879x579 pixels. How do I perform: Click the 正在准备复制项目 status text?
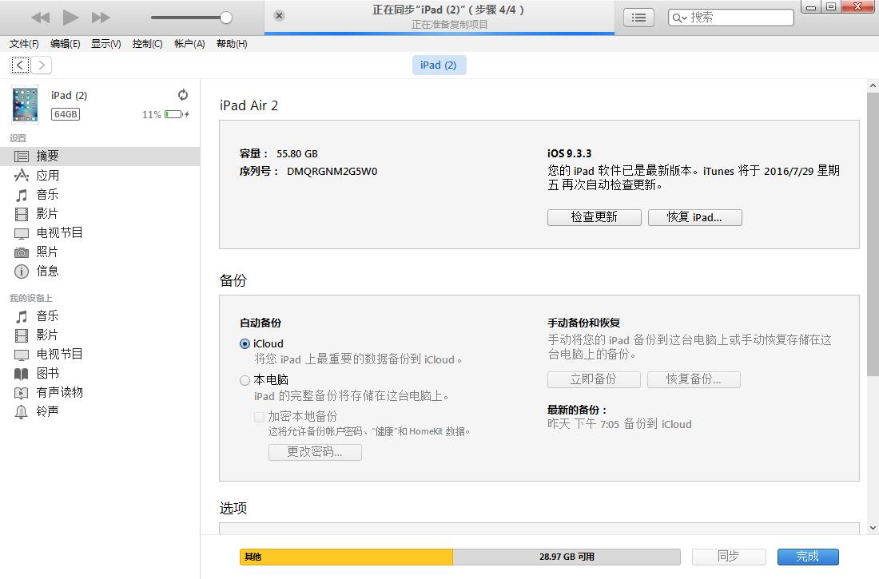pos(450,25)
